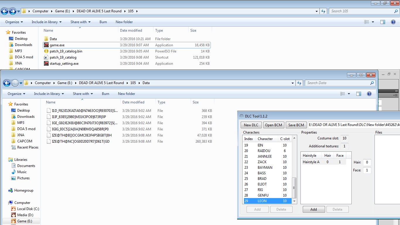
Task: Sort by Date modified in Data window
Action: 138,102
